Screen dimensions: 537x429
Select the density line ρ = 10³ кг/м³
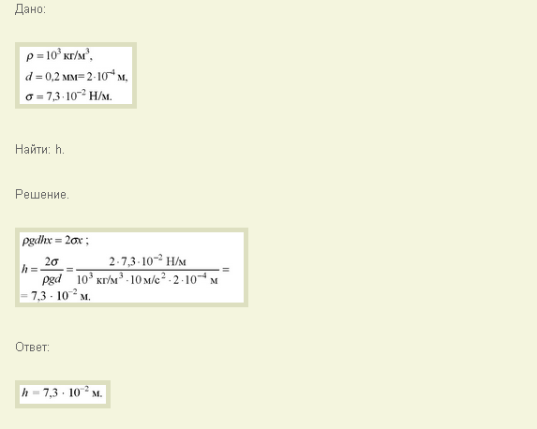(59, 55)
